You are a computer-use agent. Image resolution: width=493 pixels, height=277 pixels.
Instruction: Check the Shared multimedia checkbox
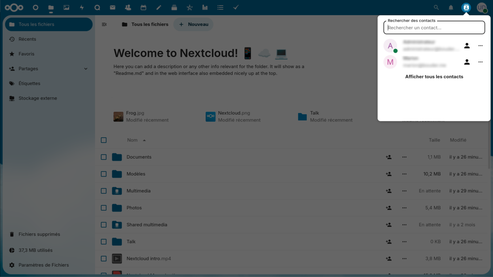pos(104,225)
